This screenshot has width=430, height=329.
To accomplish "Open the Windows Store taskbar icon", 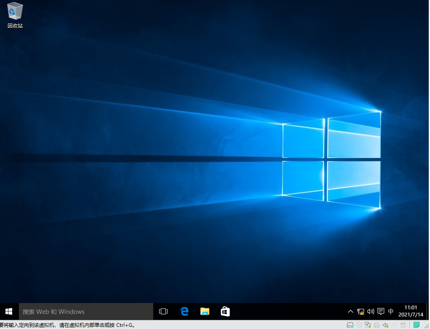I will coord(225,311).
